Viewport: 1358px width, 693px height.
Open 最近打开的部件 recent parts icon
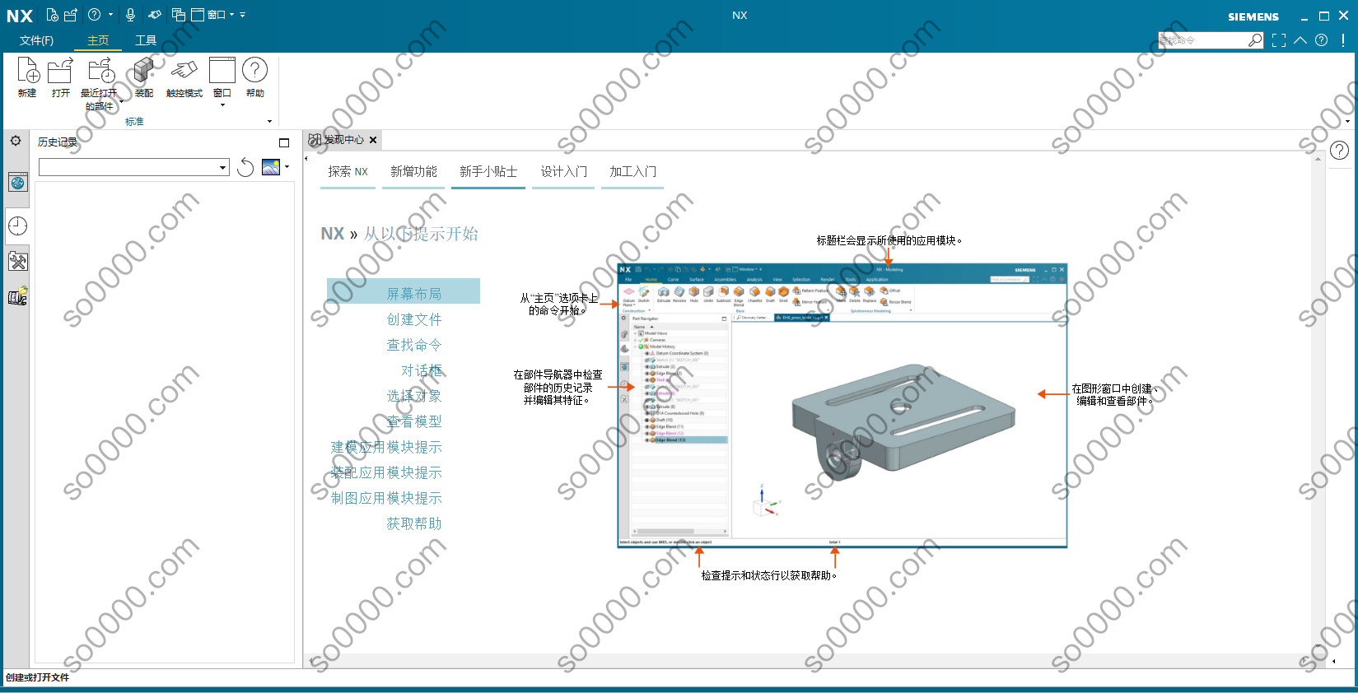tap(100, 70)
